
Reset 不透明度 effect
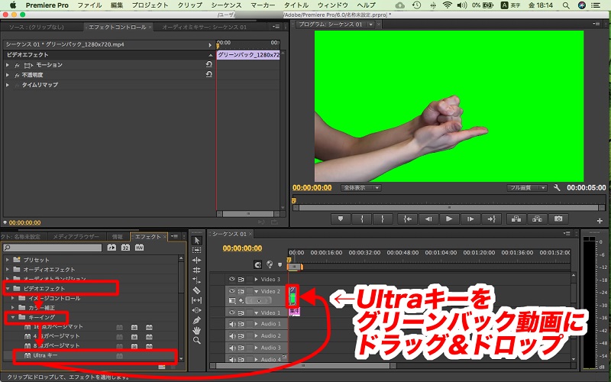(209, 74)
